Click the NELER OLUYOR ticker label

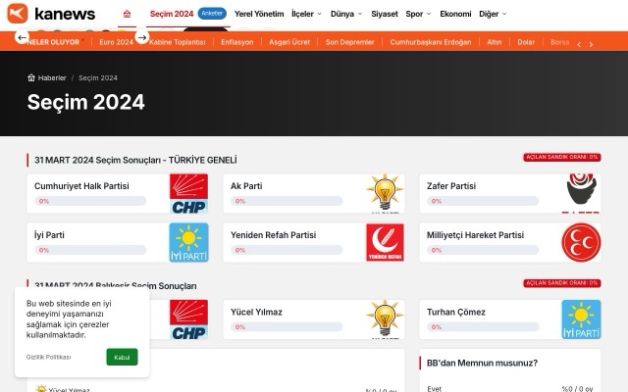(x=53, y=42)
